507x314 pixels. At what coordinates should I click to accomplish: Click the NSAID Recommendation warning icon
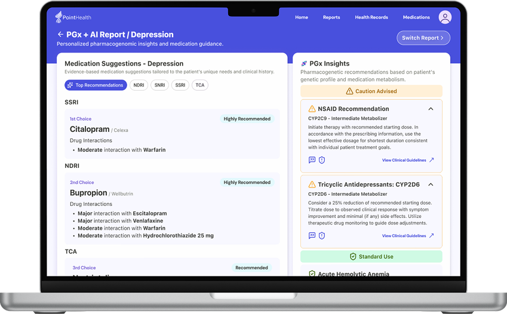point(312,109)
